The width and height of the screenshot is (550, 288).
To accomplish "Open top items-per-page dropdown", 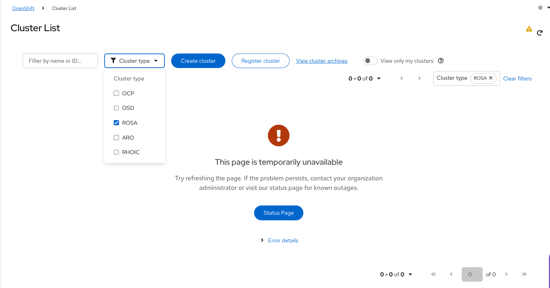I will (x=378, y=78).
